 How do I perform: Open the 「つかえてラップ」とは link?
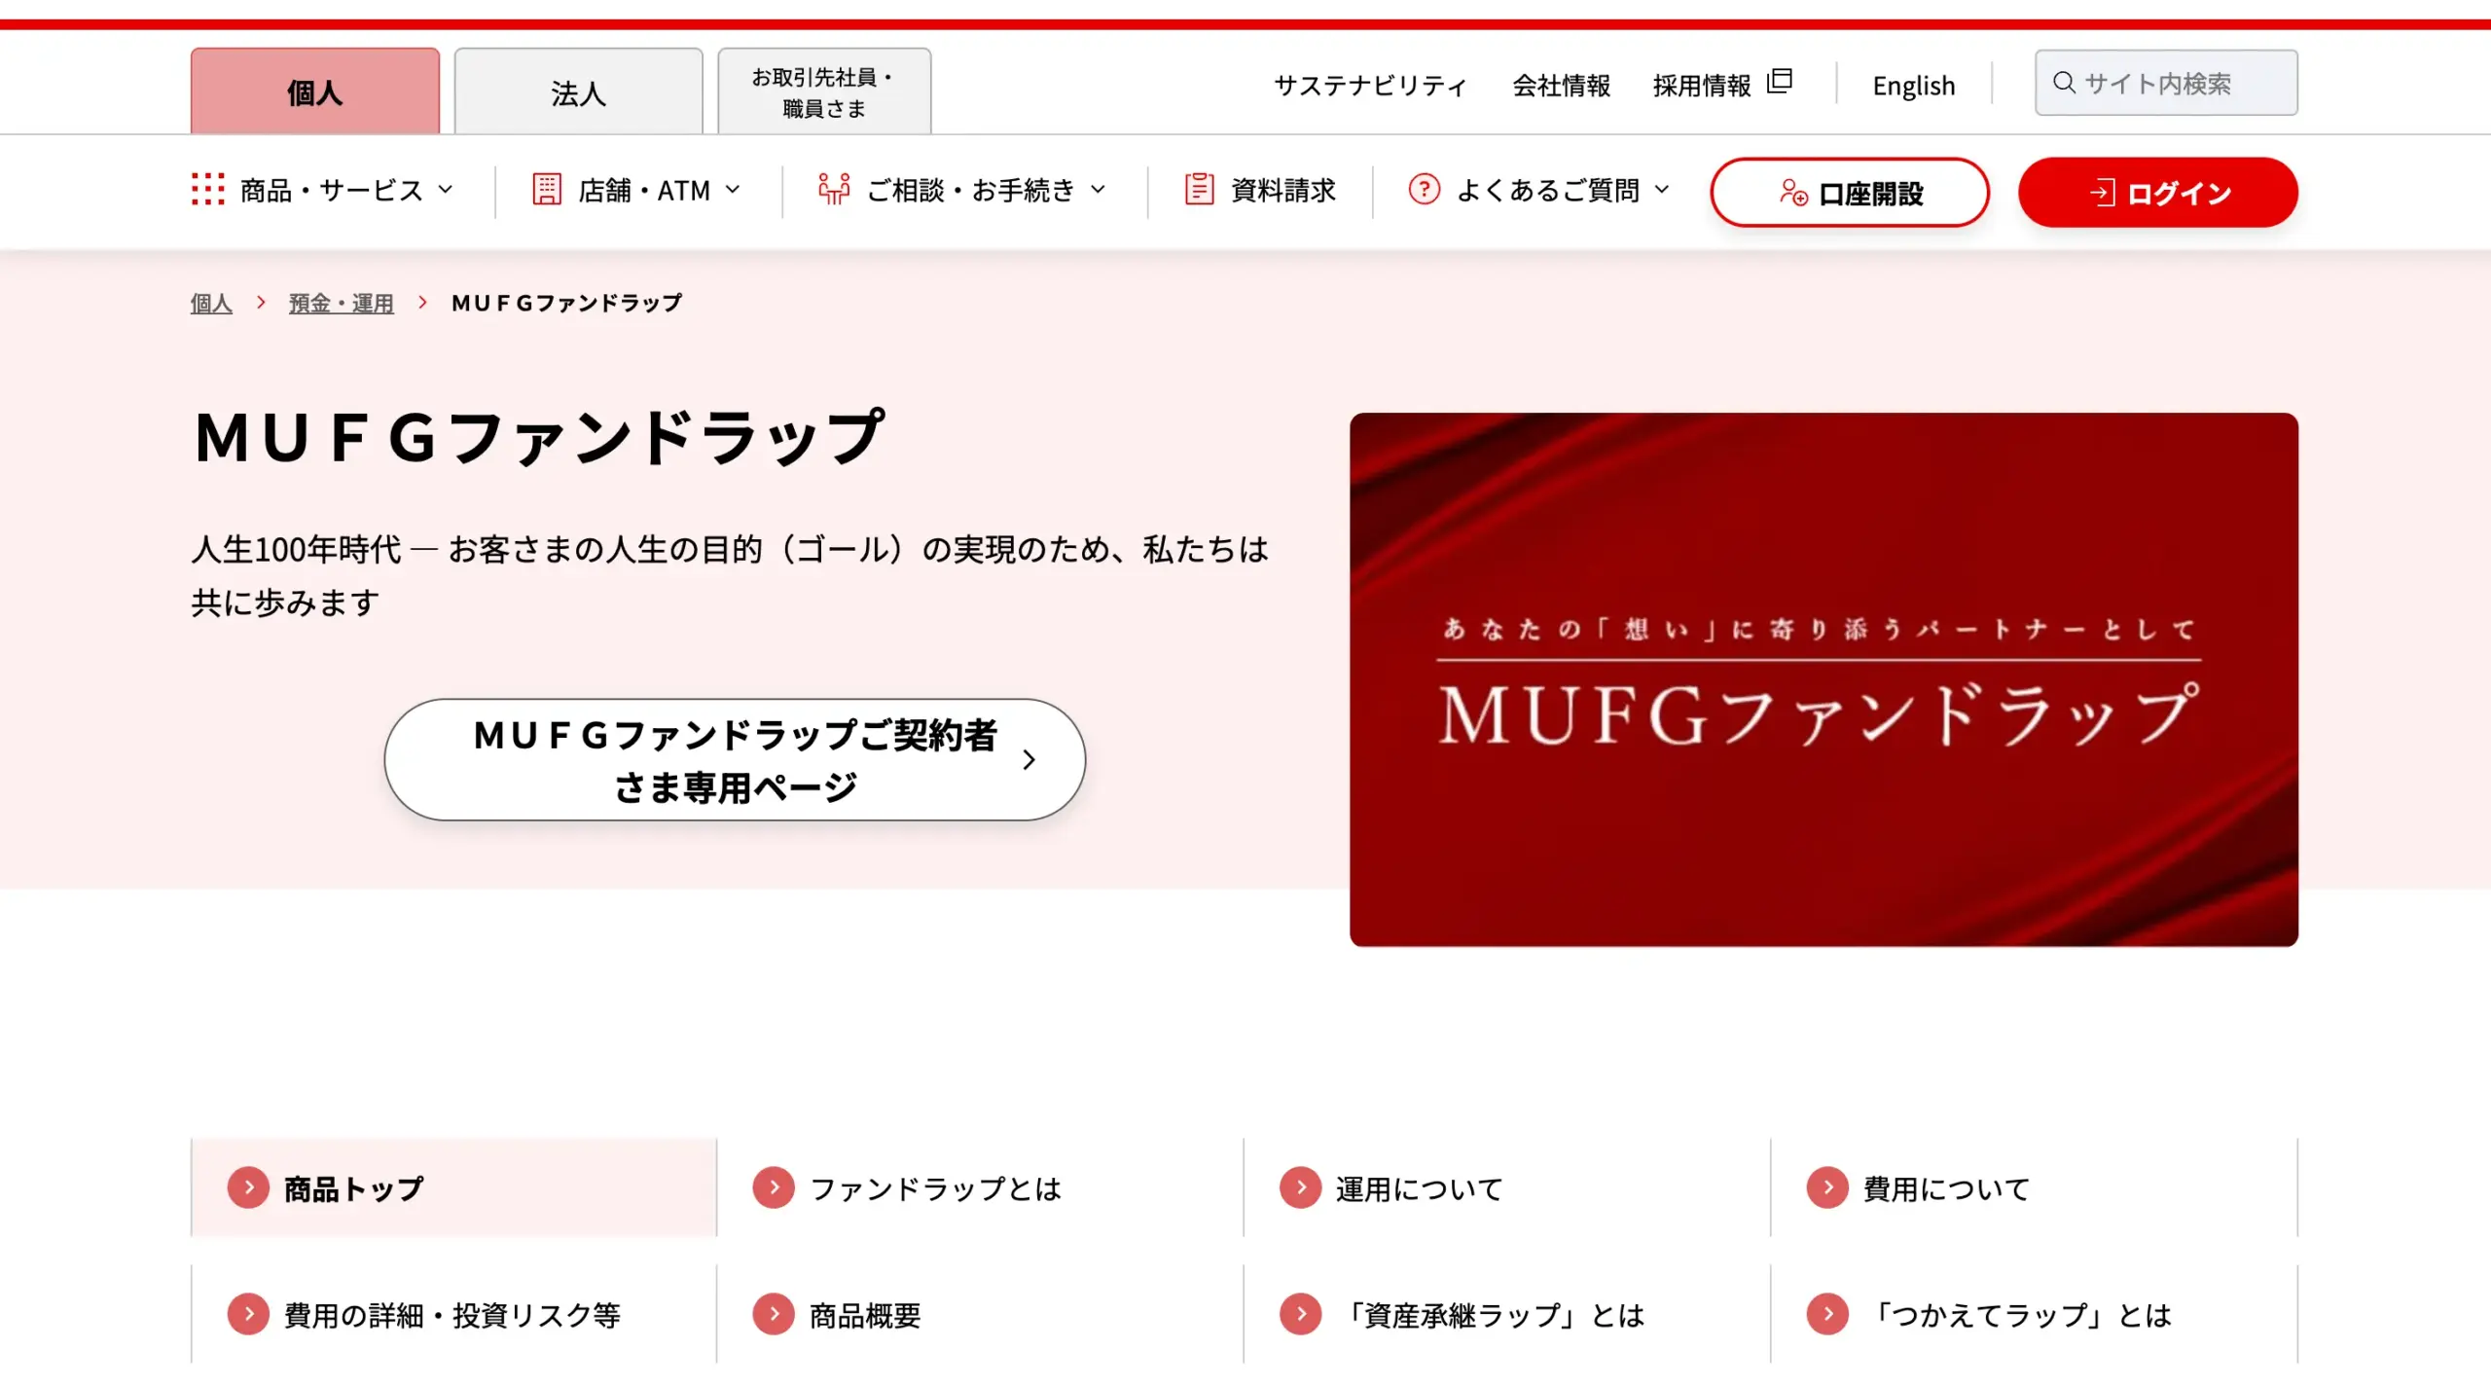pyautogui.click(x=2035, y=1314)
